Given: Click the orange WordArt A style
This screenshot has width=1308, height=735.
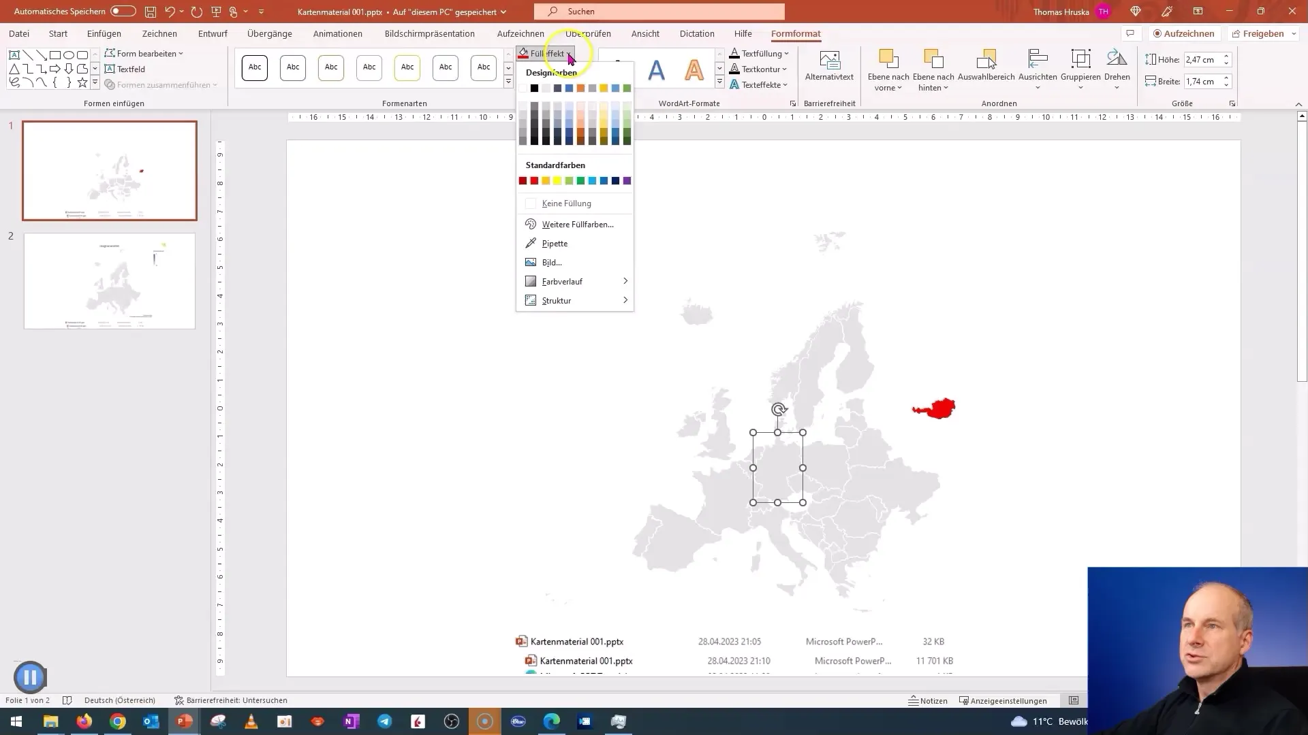Looking at the screenshot, I should tap(694, 70).
